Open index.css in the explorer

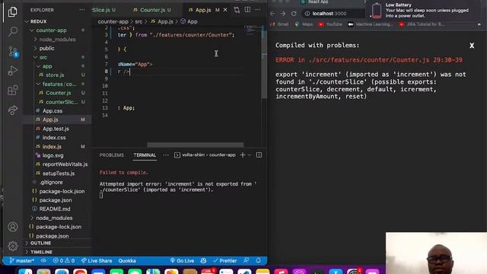(54, 138)
